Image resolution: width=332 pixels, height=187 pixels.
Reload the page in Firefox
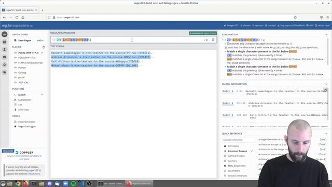coord(17,17)
